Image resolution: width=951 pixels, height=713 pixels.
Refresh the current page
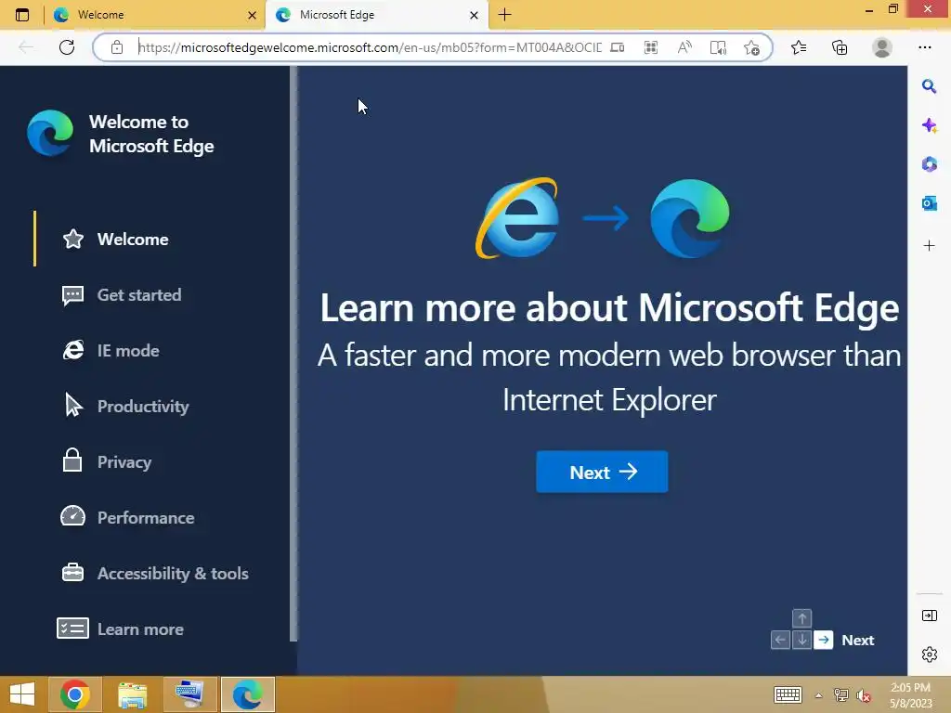coord(67,47)
